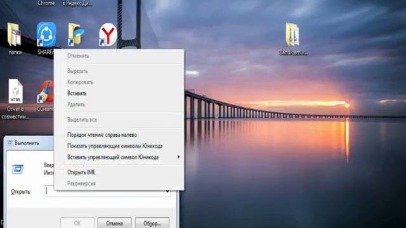Click the Обзор... button
The width and height of the screenshot is (406, 228).
[152, 223]
